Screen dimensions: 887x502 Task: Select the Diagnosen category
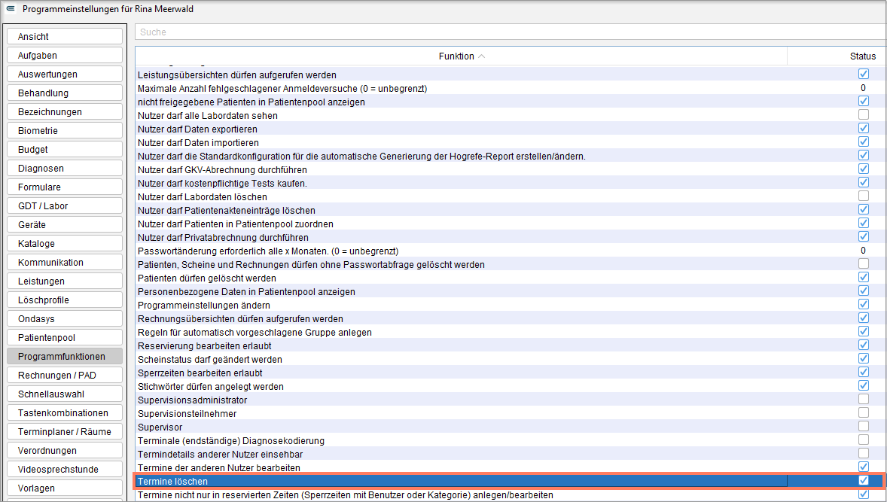pos(65,168)
